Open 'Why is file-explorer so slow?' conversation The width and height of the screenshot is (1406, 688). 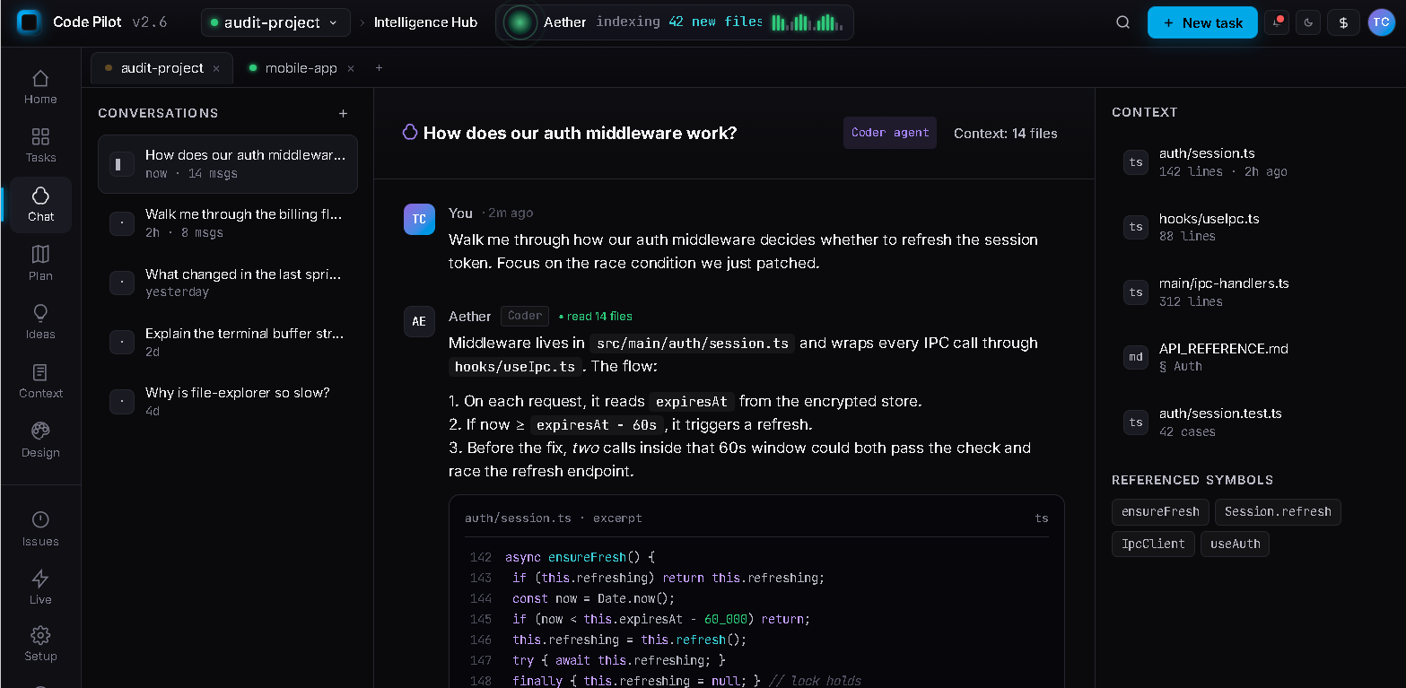point(228,401)
